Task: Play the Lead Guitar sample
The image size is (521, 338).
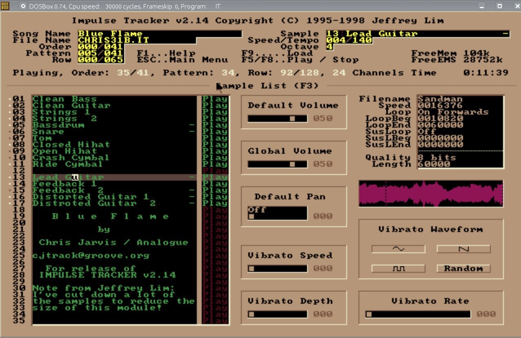Action: 215,177
